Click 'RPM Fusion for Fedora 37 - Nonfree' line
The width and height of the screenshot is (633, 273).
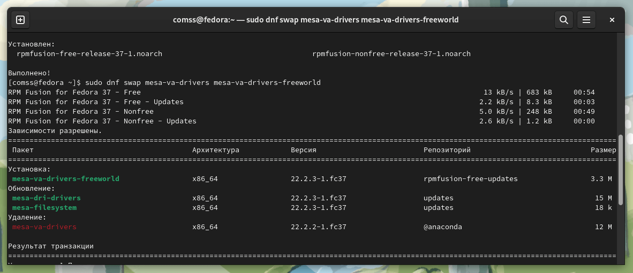tap(81, 112)
